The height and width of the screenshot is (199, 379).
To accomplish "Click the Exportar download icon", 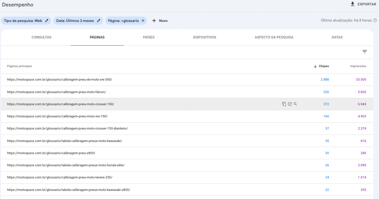I will pos(353,4).
